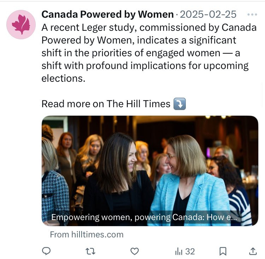Share the post using the upload arrow icon
This screenshot has height=259, width=265.
click(253, 251)
